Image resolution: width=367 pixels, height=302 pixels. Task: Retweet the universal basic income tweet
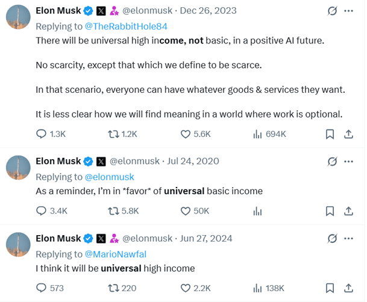(x=123, y=211)
